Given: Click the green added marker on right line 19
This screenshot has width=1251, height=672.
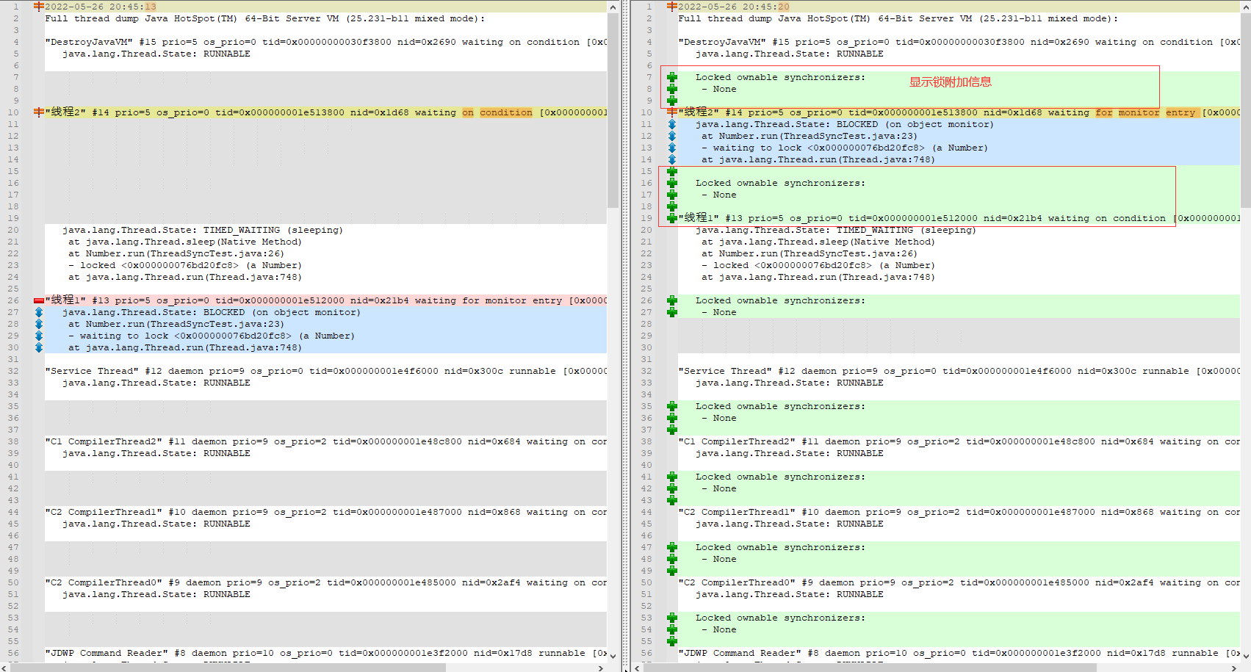Looking at the screenshot, I should pyautogui.click(x=672, y=218).
